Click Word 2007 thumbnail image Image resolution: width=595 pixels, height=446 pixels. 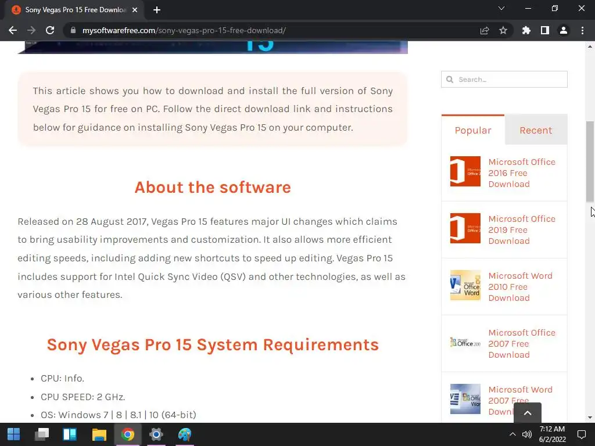tap(465, 399)
